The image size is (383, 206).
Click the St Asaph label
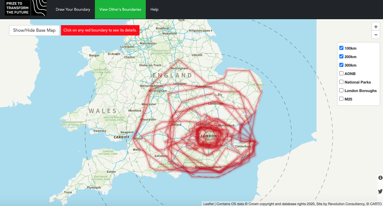coord(114,54)
